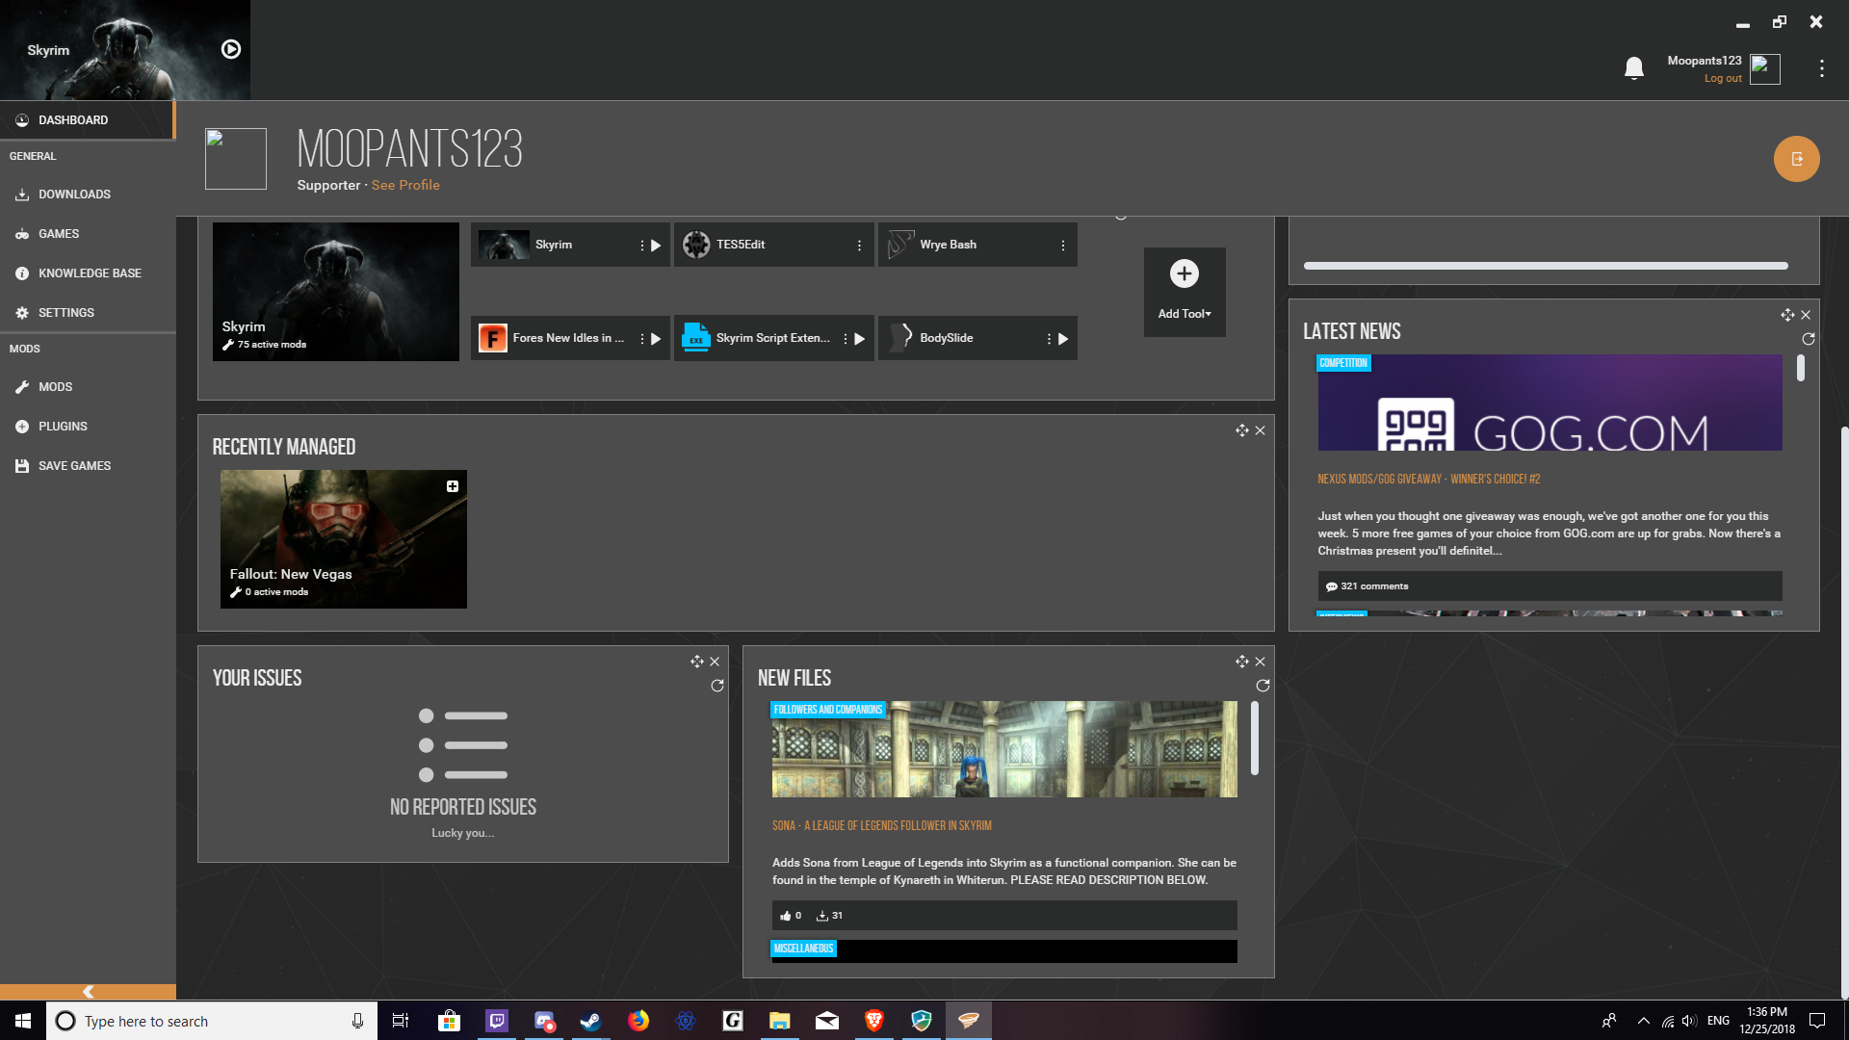Refresh the Latest News widget

click(x=1809, y=339)
